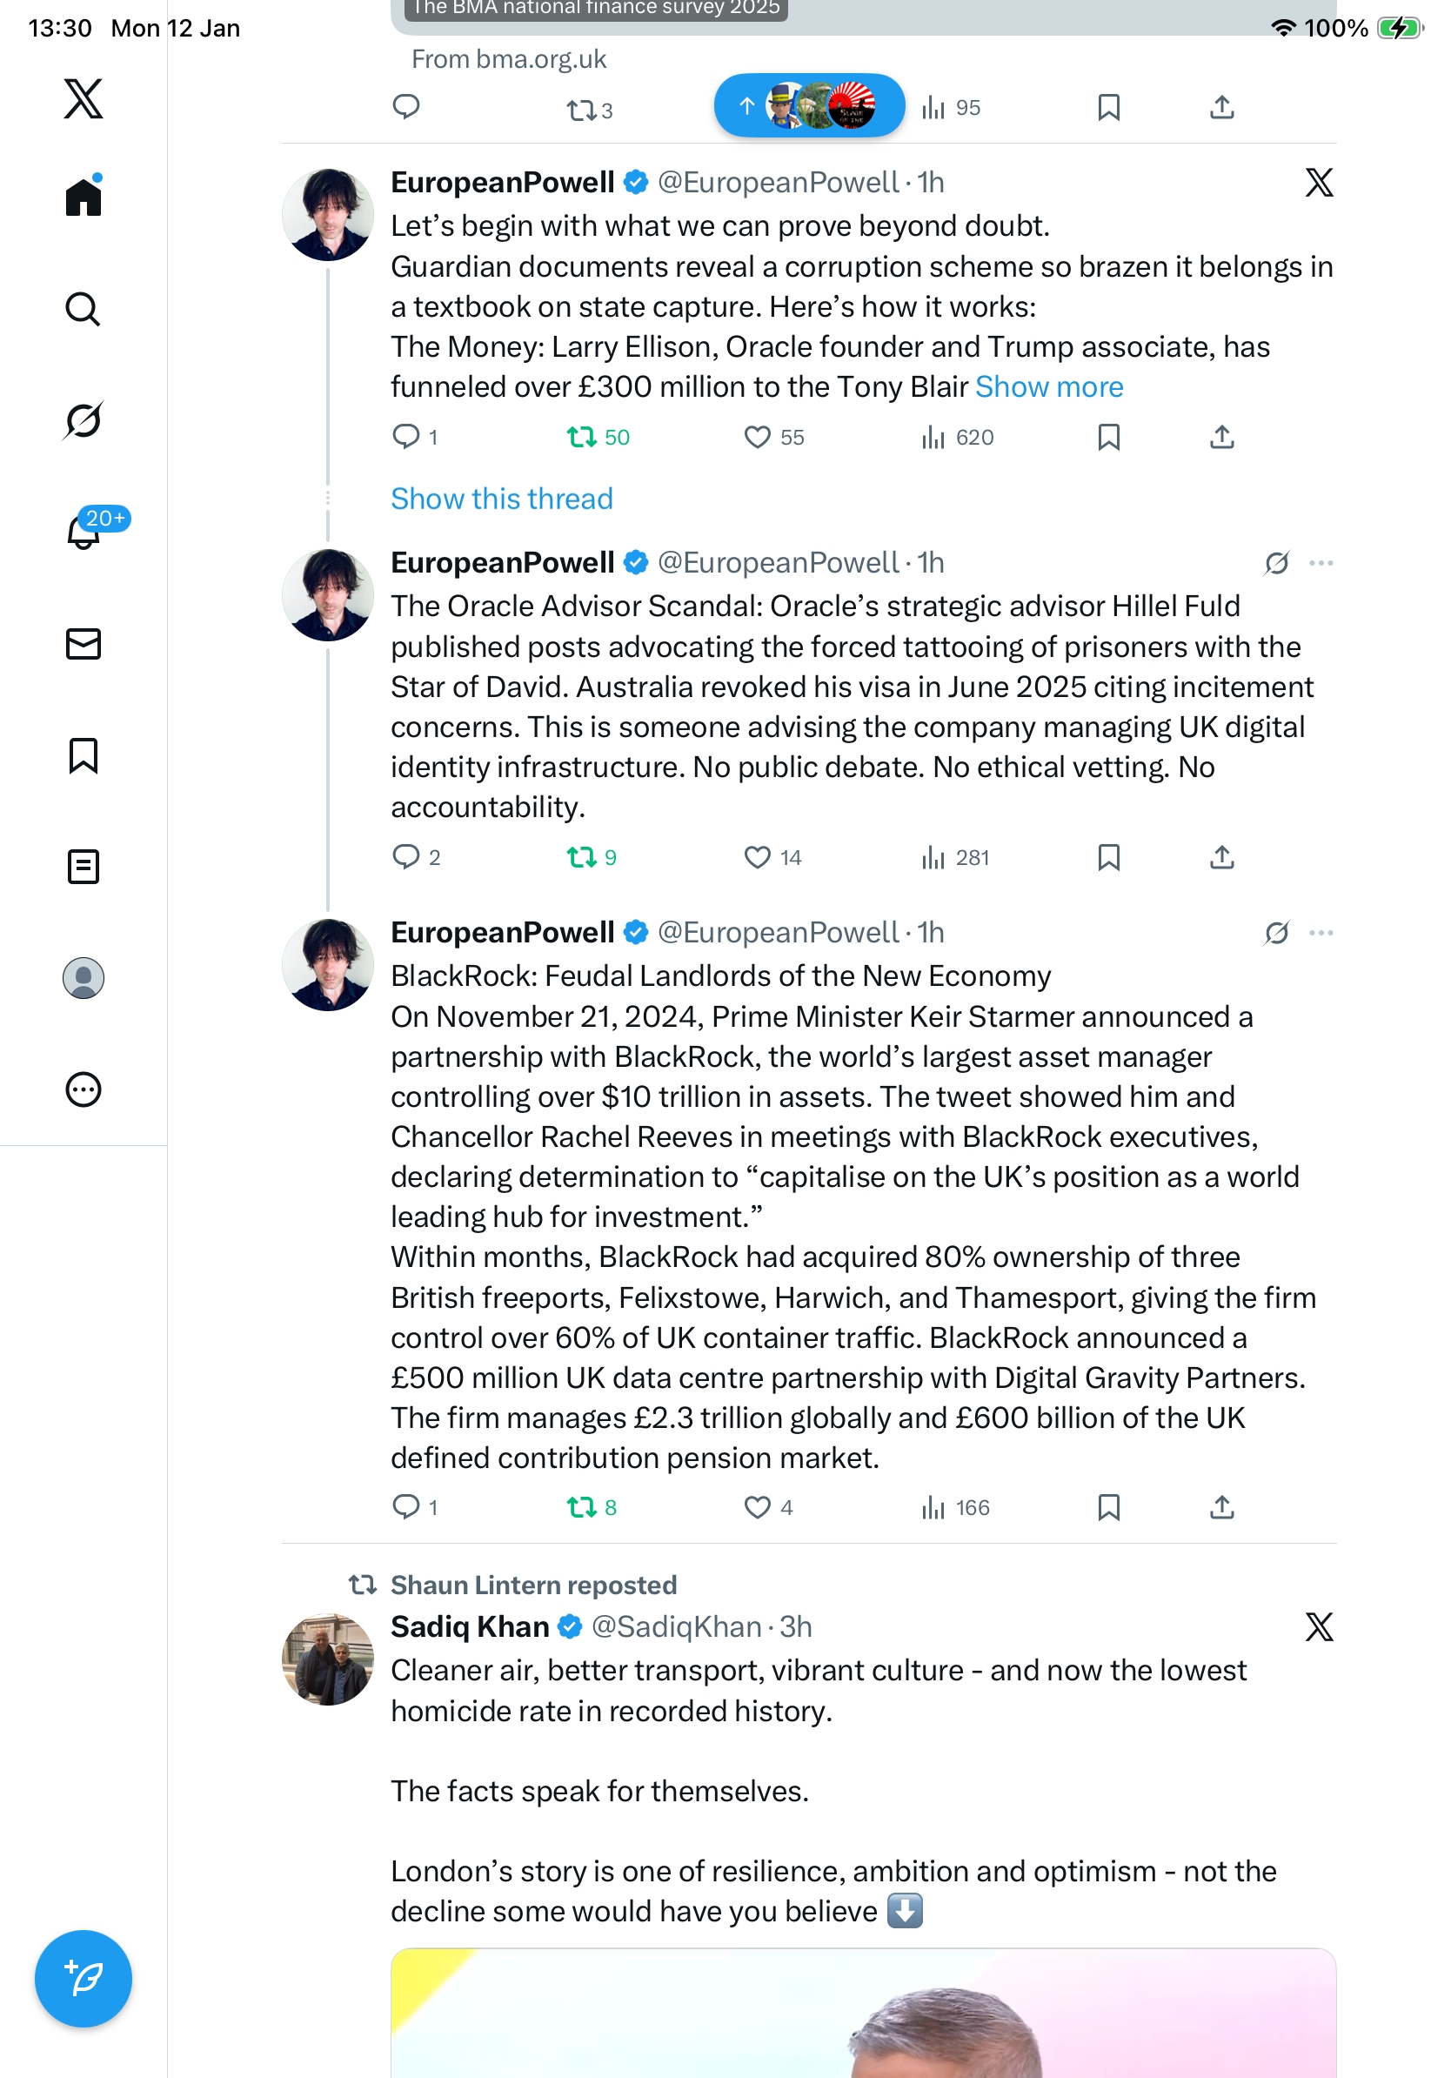
Task: Open the profile avatar in sidebar
Action: coord(84,977)
